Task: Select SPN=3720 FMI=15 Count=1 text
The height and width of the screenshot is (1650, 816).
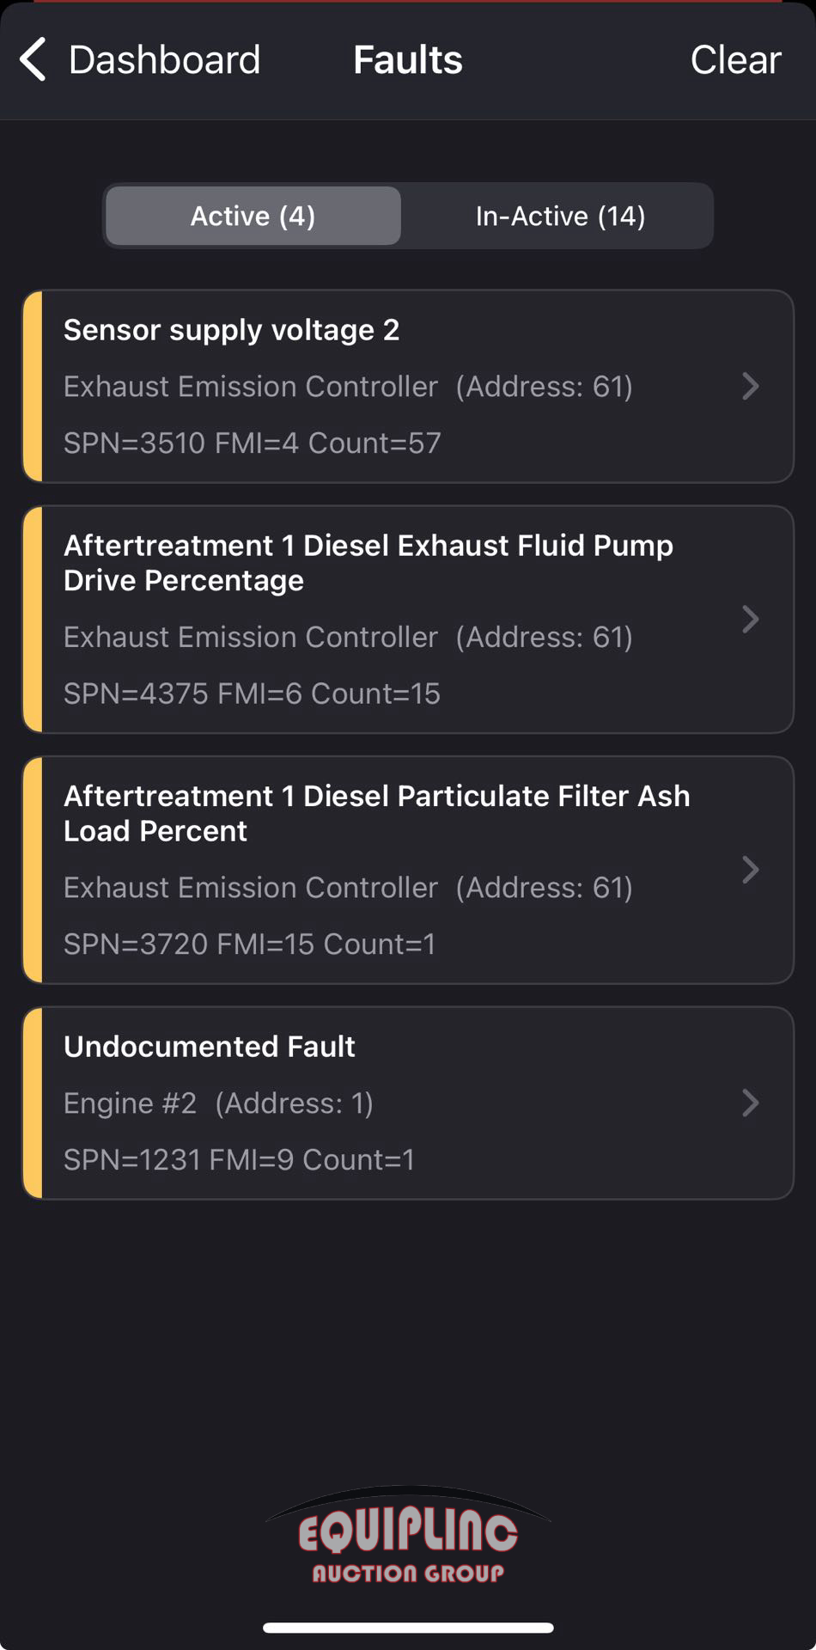Action: tap(249, 944)
